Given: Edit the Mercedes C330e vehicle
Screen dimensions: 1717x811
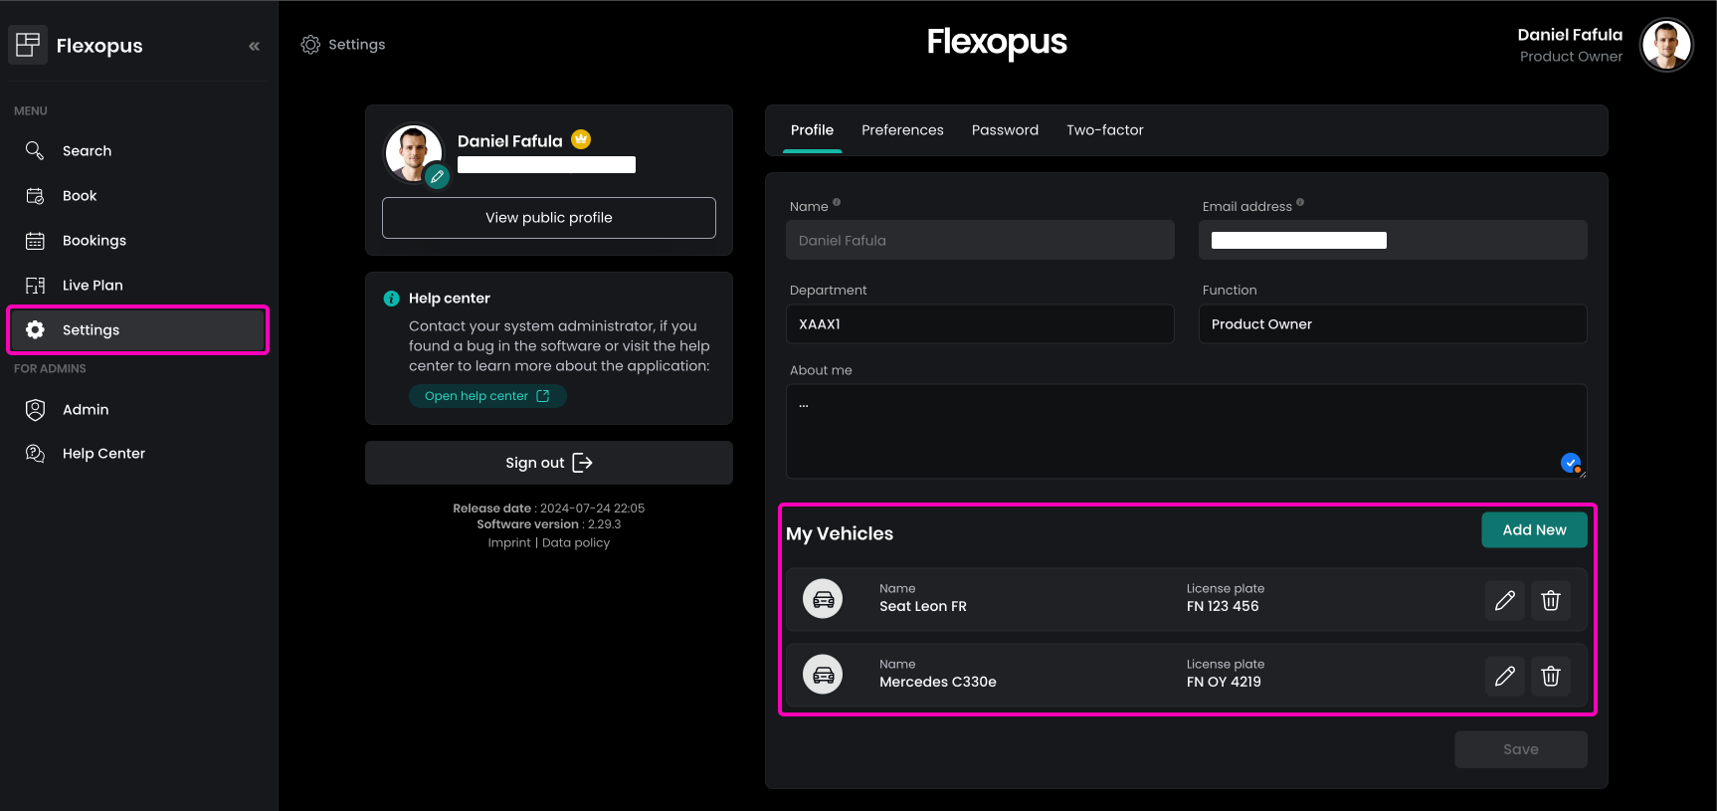Looking at the screenshot, I should pyautogui.click(x=1504, y=676).
